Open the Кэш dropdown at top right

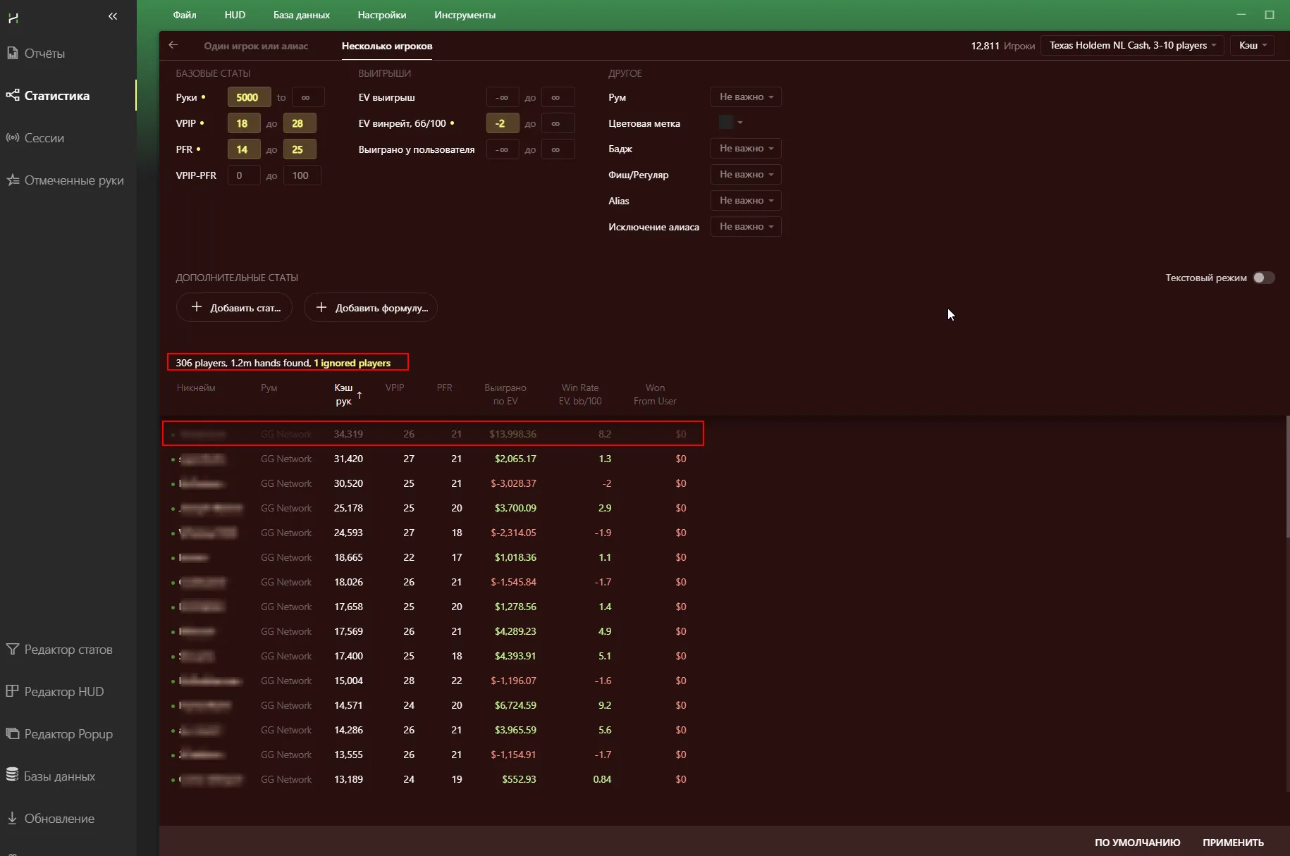(x=1253, y=45)
